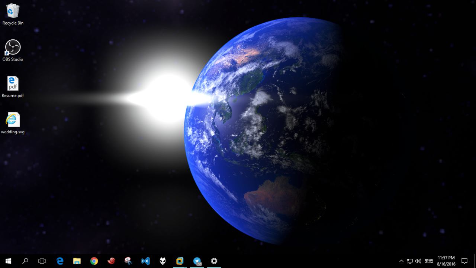476x268 pixels.
Task: Open the Action Center notifications icon
Action: 464,261
